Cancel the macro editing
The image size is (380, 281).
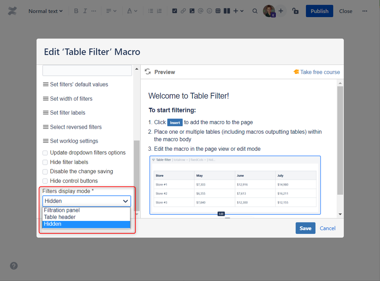point(328,228)
